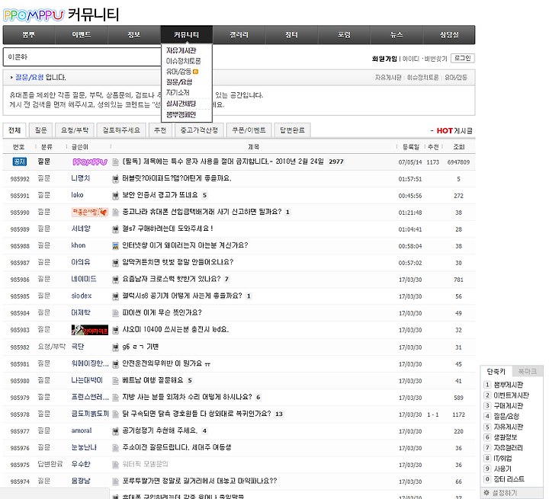Open the HOT 게시글 link
549x499 pixels.
[454, 131]
